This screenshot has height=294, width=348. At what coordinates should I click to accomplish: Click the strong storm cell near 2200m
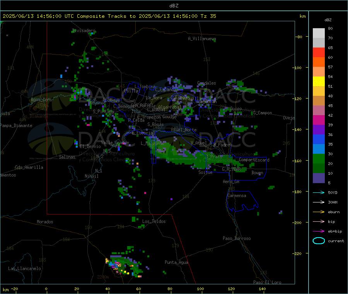116,265
